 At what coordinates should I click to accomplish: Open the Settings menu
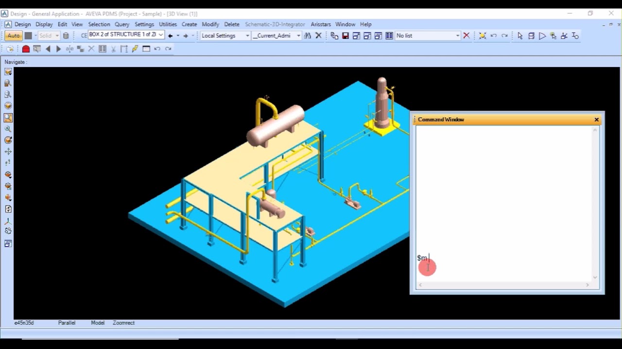pos(144,24)
